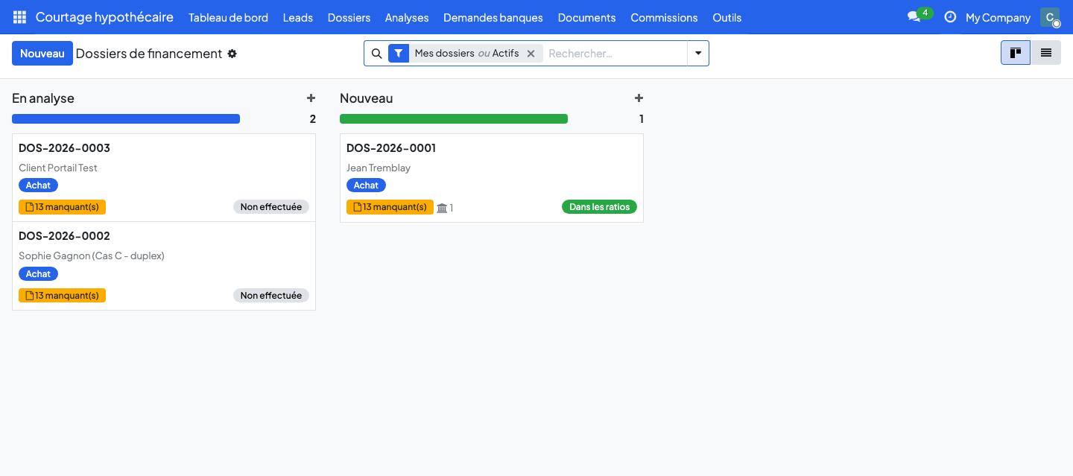Switch to list view
1073x476 pixels.
click(x=1046, y=53)
